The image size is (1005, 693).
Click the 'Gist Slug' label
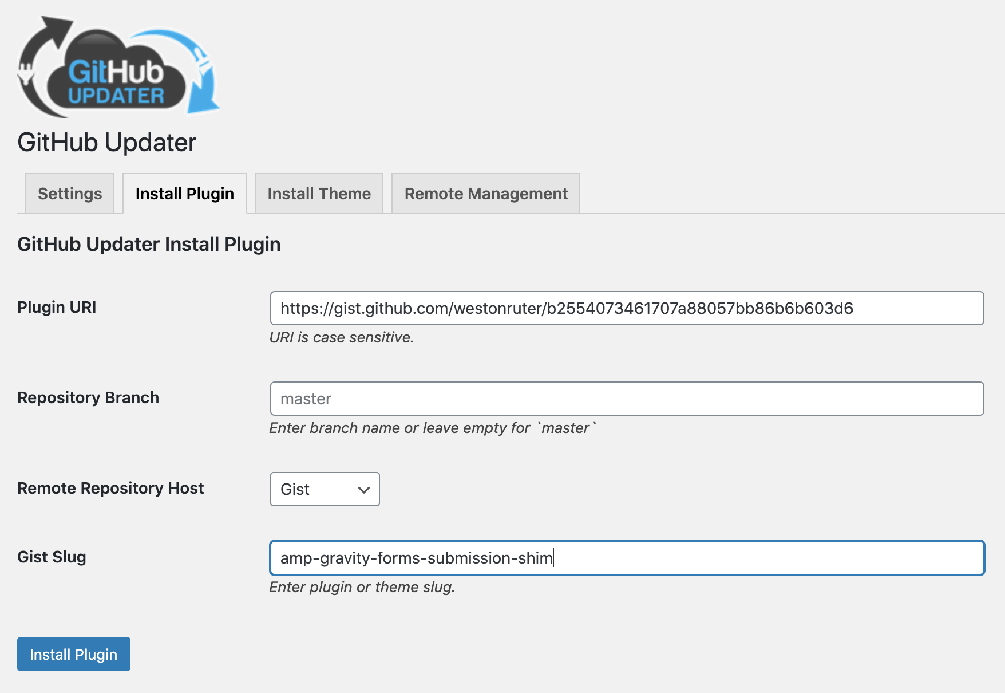[x=52, y=557]
